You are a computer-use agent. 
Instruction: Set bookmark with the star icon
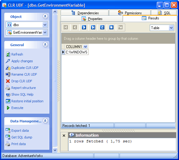point(111,27)
